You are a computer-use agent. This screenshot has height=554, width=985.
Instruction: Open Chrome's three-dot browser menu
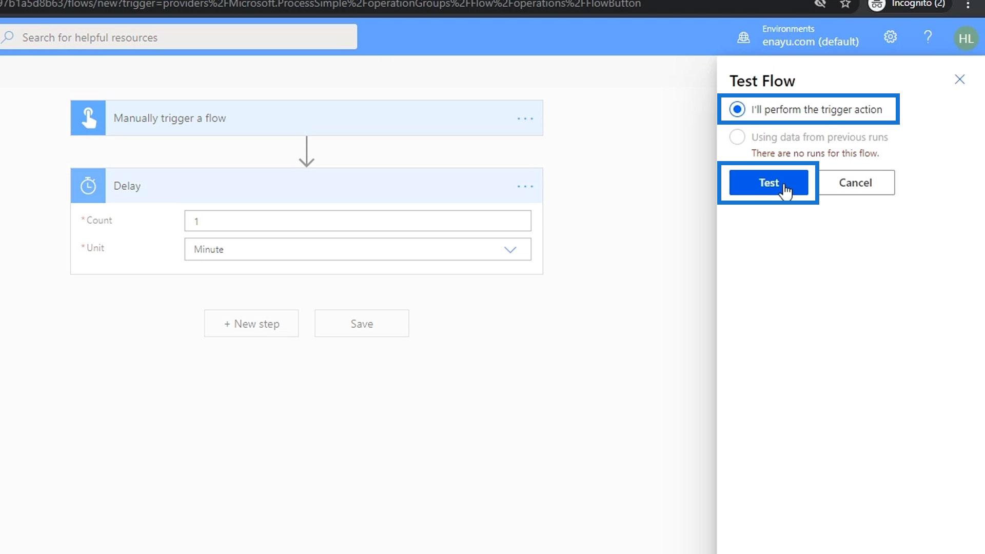coord(968,4)
